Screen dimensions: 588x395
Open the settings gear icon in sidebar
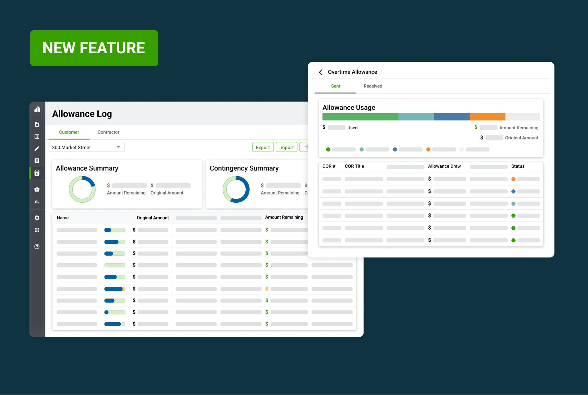pyautogui.click(x=37, y=218)
